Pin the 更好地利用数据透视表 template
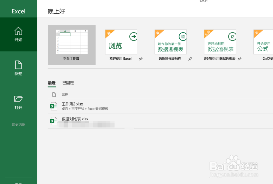Viewport: 273px width, 184px height. tap(239, 59)
